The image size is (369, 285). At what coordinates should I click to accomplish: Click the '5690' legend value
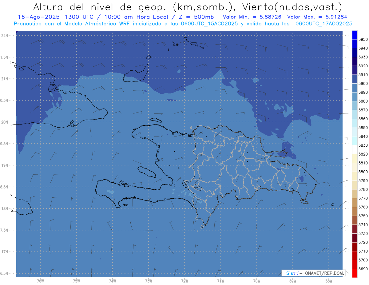[363, 269]
